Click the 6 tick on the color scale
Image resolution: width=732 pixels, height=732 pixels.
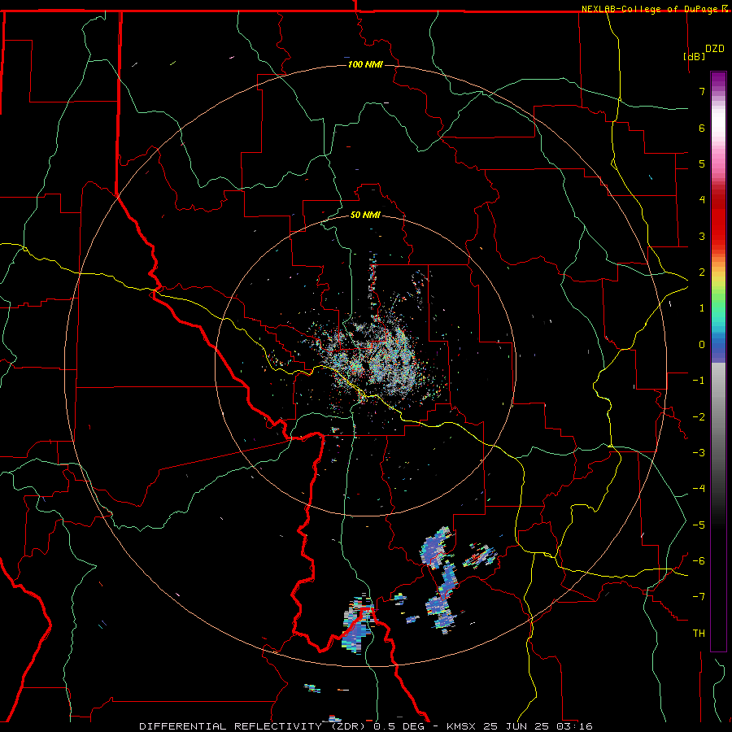click(702, 128)
